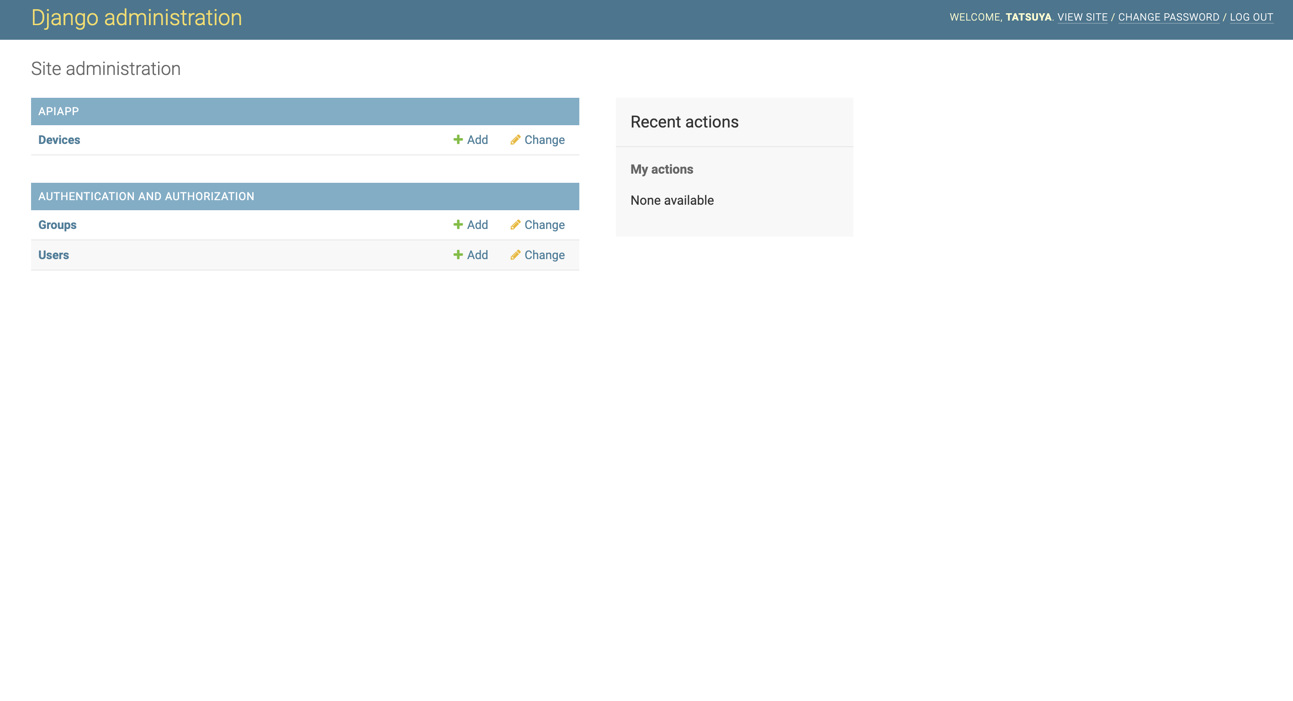Click Change text link for Users
The width and height of the screenshot is (1293, 701).
point(544,255)
